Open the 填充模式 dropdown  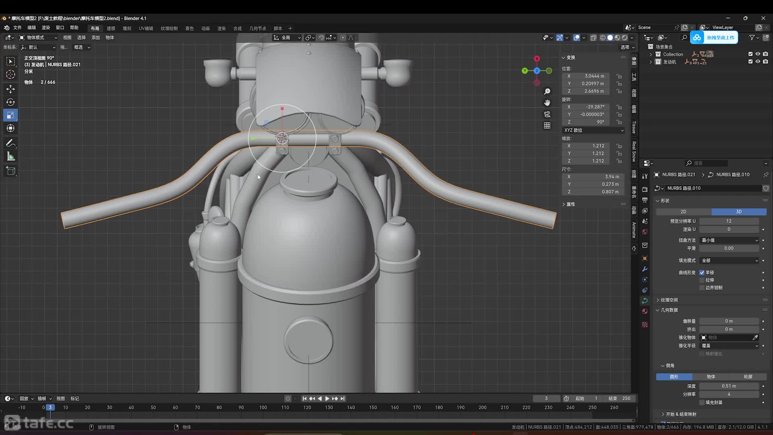click(x=730, y=261)
